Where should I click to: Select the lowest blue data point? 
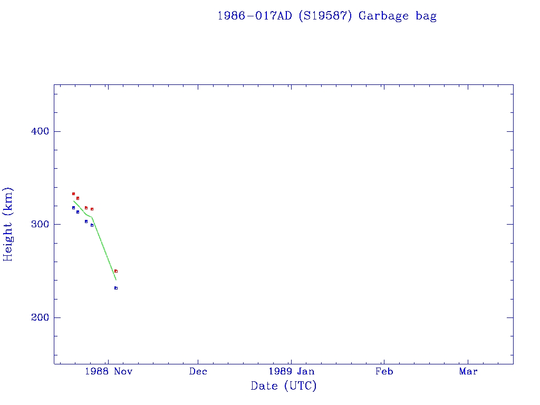pyautogui.click(x=116, y=288)
